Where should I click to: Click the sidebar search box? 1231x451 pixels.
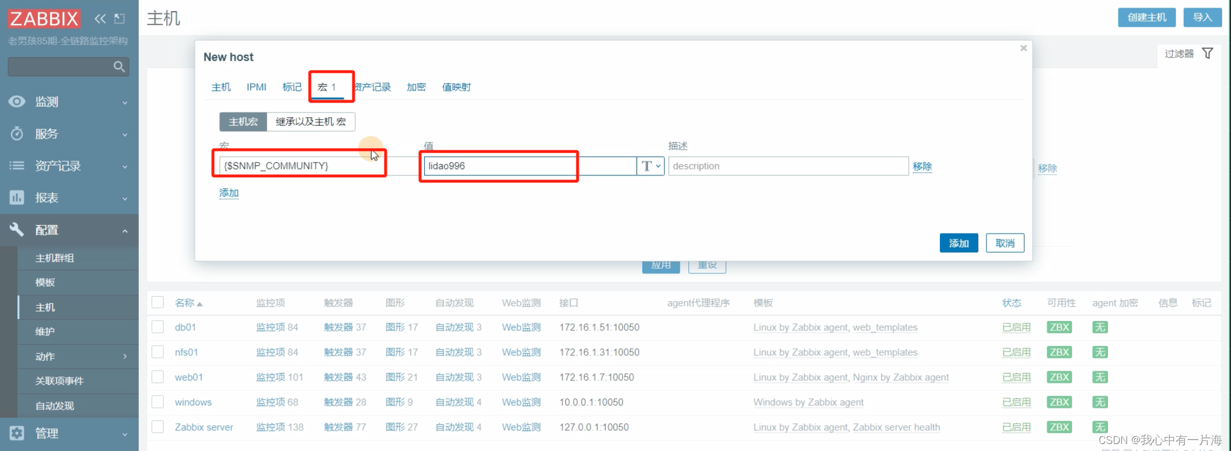(68, 66)
